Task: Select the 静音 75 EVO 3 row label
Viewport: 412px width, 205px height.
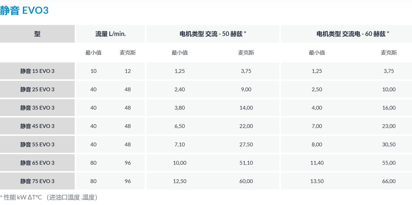Action: (x=37, y=181)
